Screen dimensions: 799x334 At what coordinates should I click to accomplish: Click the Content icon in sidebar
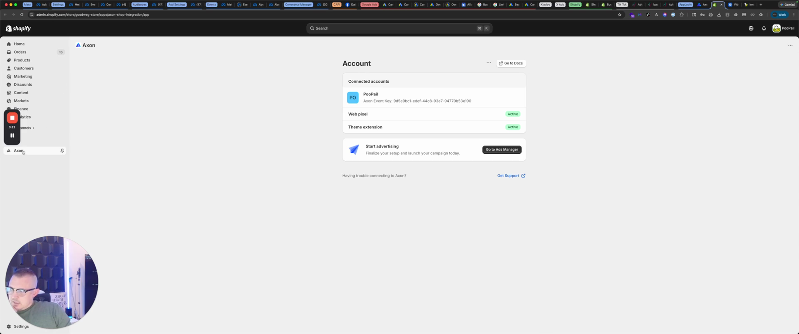[x=9, y=93]
